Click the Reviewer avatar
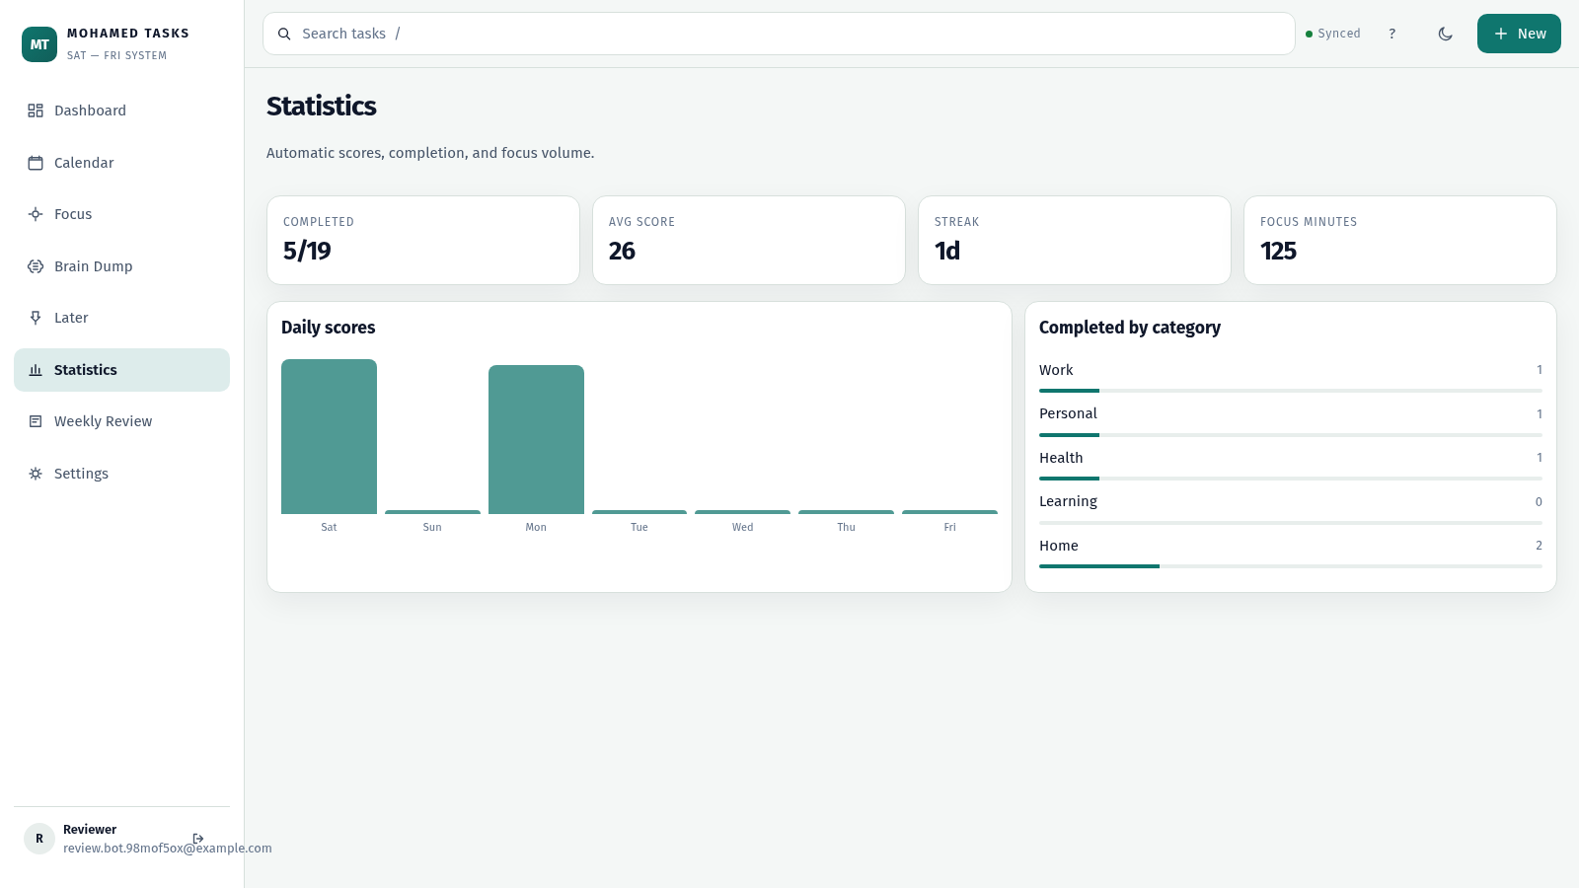 click(39, 839)
